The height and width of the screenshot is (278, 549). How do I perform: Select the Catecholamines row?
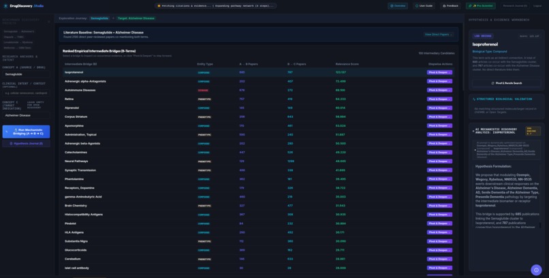258,153
